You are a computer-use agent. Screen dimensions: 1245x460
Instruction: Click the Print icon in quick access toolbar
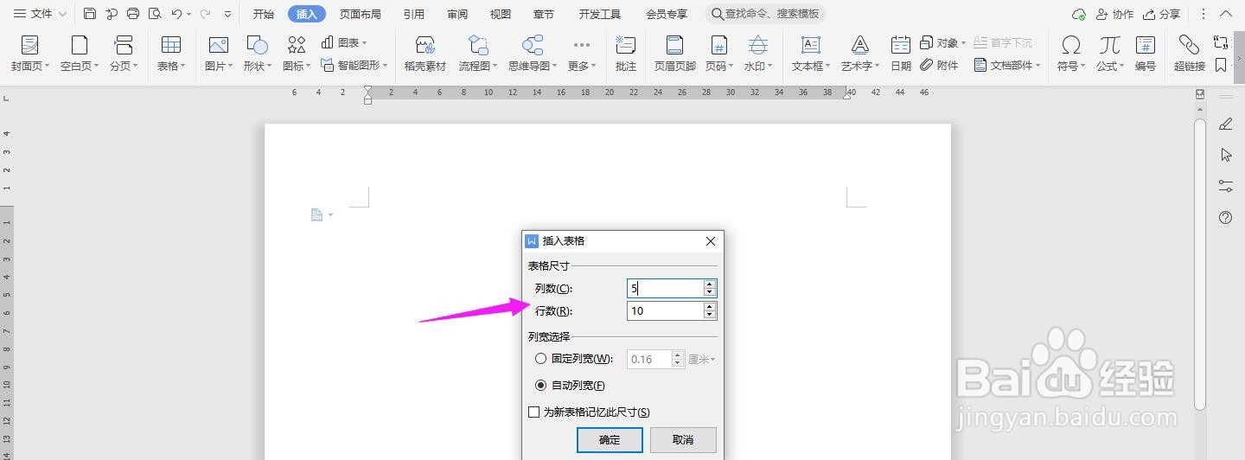[133, 14]
